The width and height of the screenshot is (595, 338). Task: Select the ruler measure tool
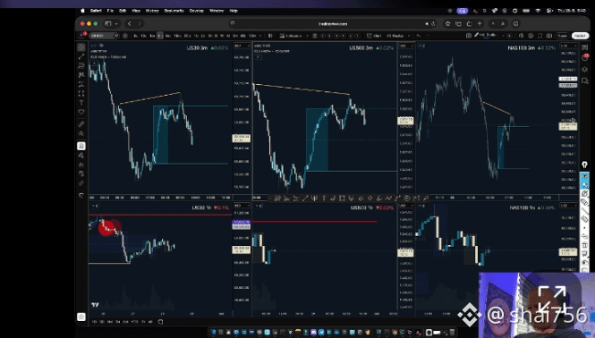coord(81,124)
